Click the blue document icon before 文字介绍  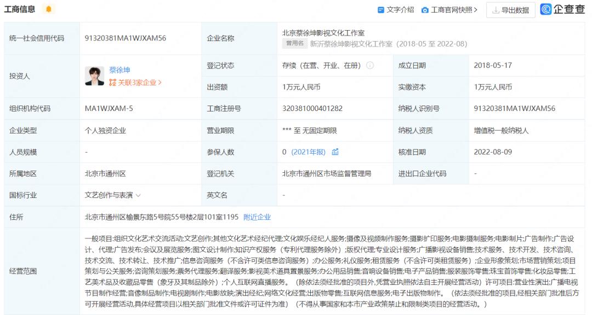point(382,9)
